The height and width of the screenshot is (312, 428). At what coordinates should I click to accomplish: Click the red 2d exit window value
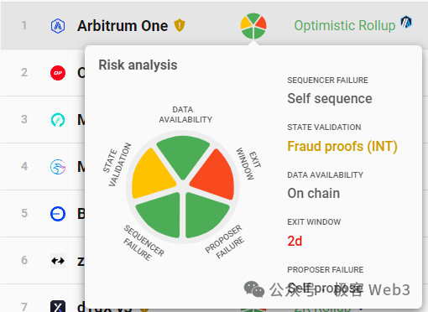pyautogui.click(x=295, y=241)
